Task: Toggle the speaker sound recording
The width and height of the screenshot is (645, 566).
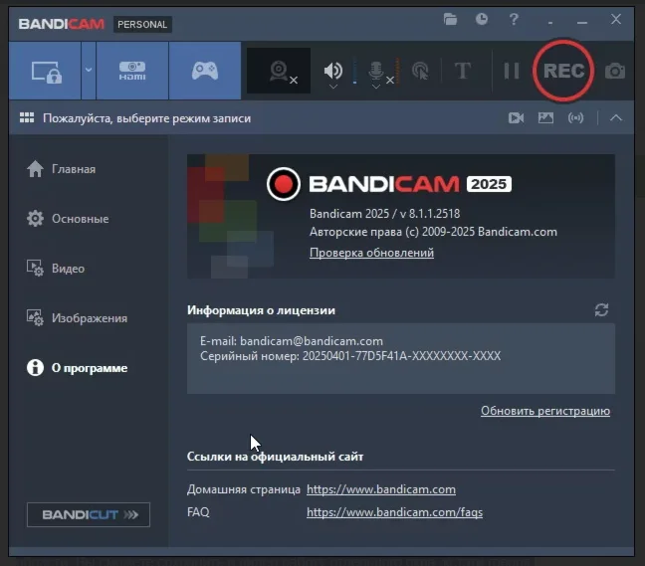Action: (333, 71)
